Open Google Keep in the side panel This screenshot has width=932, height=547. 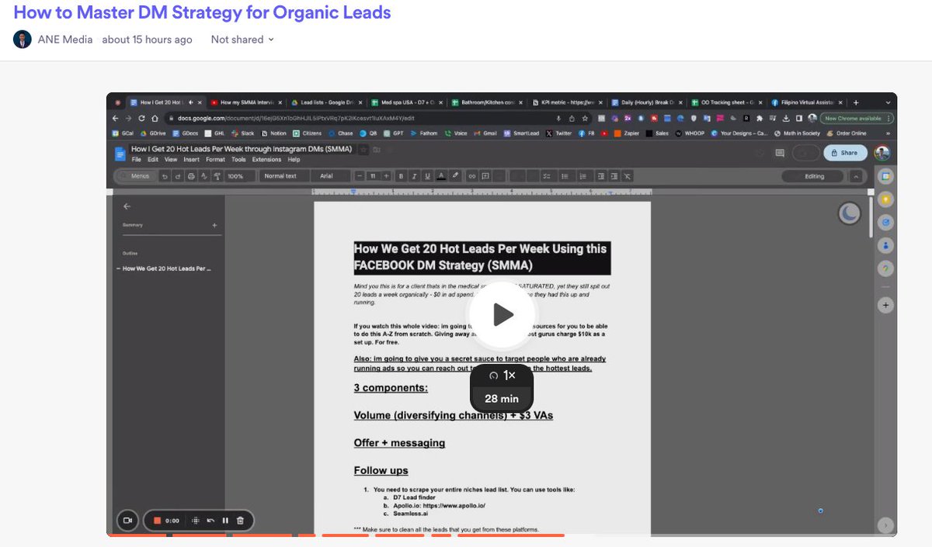coord(885,199)
